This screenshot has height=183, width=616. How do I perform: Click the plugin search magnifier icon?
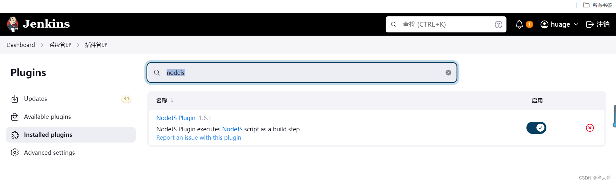click(x=157, y=73)
